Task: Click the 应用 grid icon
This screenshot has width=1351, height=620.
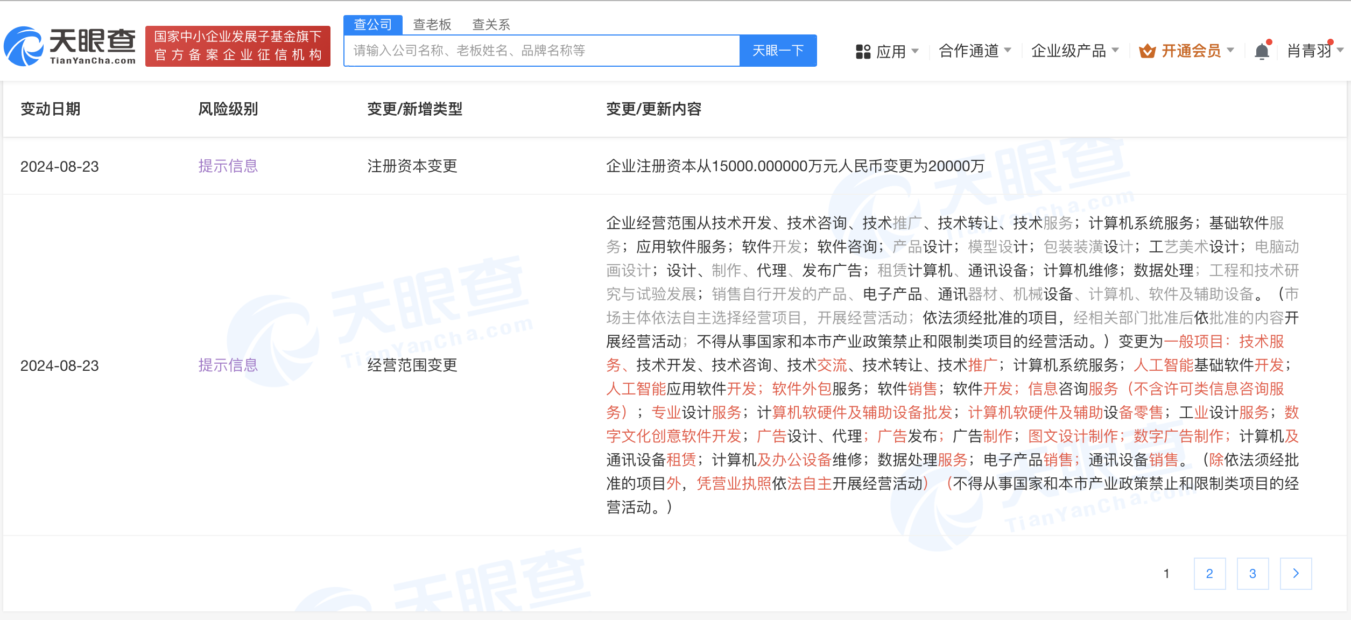Action: pyautogui.click(x=864, y=50)
